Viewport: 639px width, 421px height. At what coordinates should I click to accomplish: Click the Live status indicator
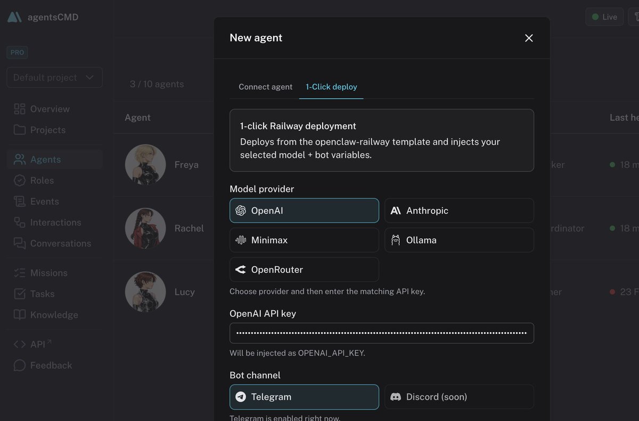[x=604, y=17]
